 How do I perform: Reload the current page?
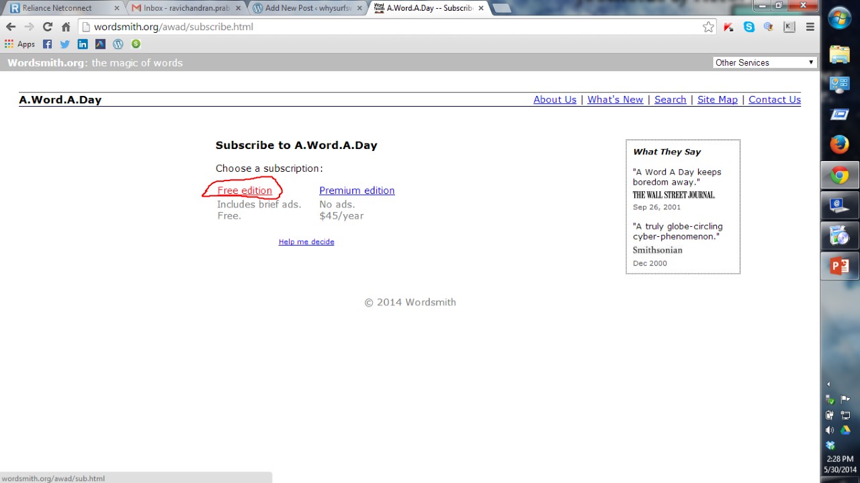pos(47,27)
